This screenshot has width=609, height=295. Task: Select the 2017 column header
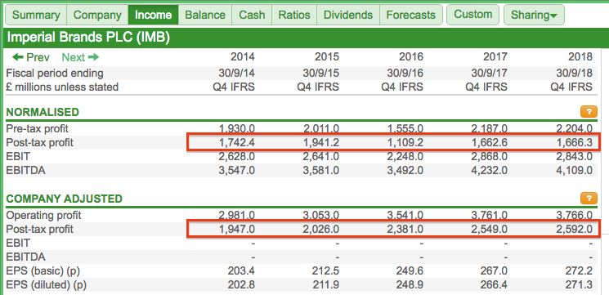click(495, 57)
